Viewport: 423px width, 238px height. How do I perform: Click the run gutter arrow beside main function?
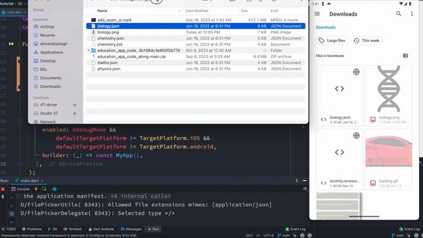(11, 44)
